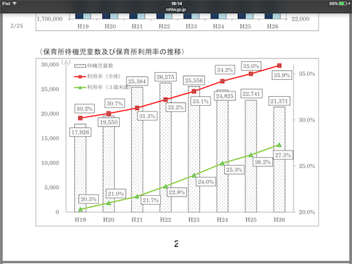Click the 33.1% red line label
The height and width of the screenshot is (264, 352).
[201, 101]
